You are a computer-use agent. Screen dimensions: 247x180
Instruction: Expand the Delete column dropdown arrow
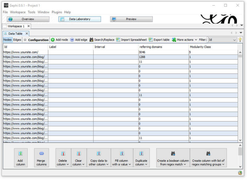pos(68,165)
